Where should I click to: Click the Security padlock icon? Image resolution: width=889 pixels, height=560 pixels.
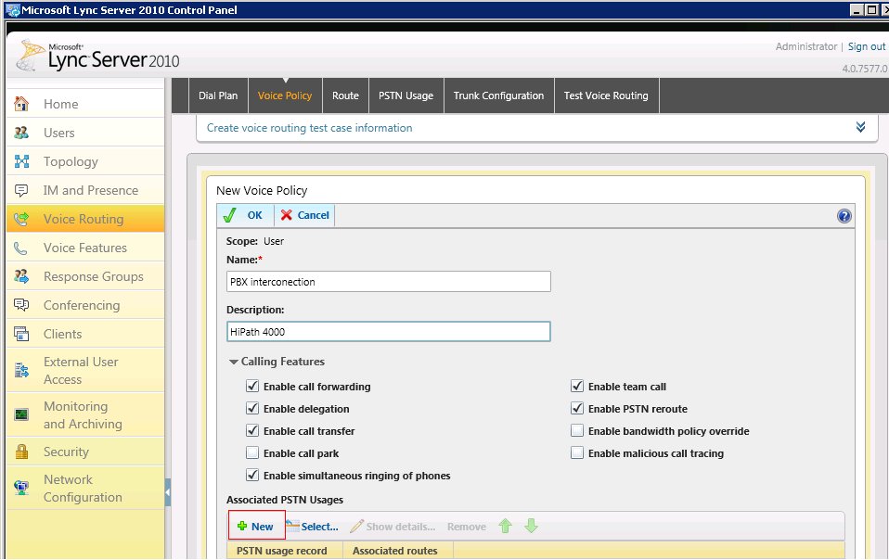coord(21,452)
